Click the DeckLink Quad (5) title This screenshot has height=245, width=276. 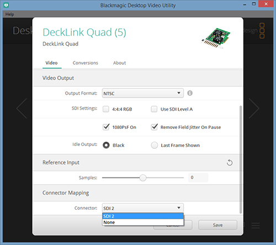pyautogui.click(x=84, y=32)
